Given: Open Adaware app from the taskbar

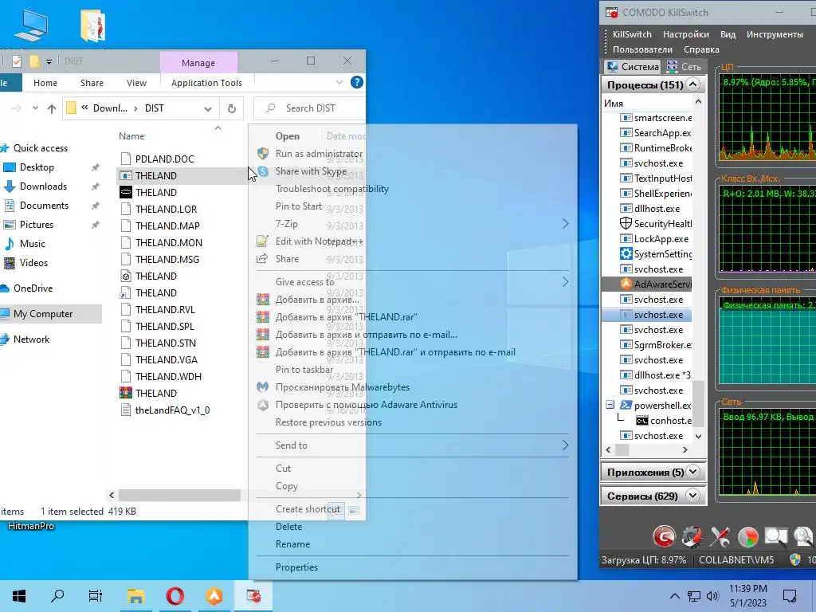Looking at the screenshot, I should coord(214,596).
